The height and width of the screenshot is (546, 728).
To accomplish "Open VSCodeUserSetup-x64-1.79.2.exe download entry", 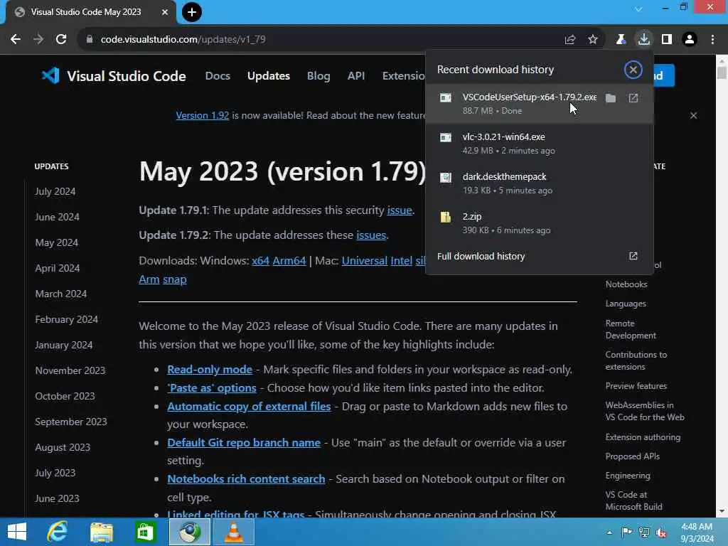I will tap(540, 104).
